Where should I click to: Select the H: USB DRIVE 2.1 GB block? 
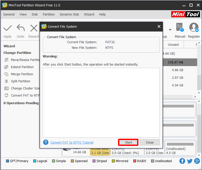[100, 152]
